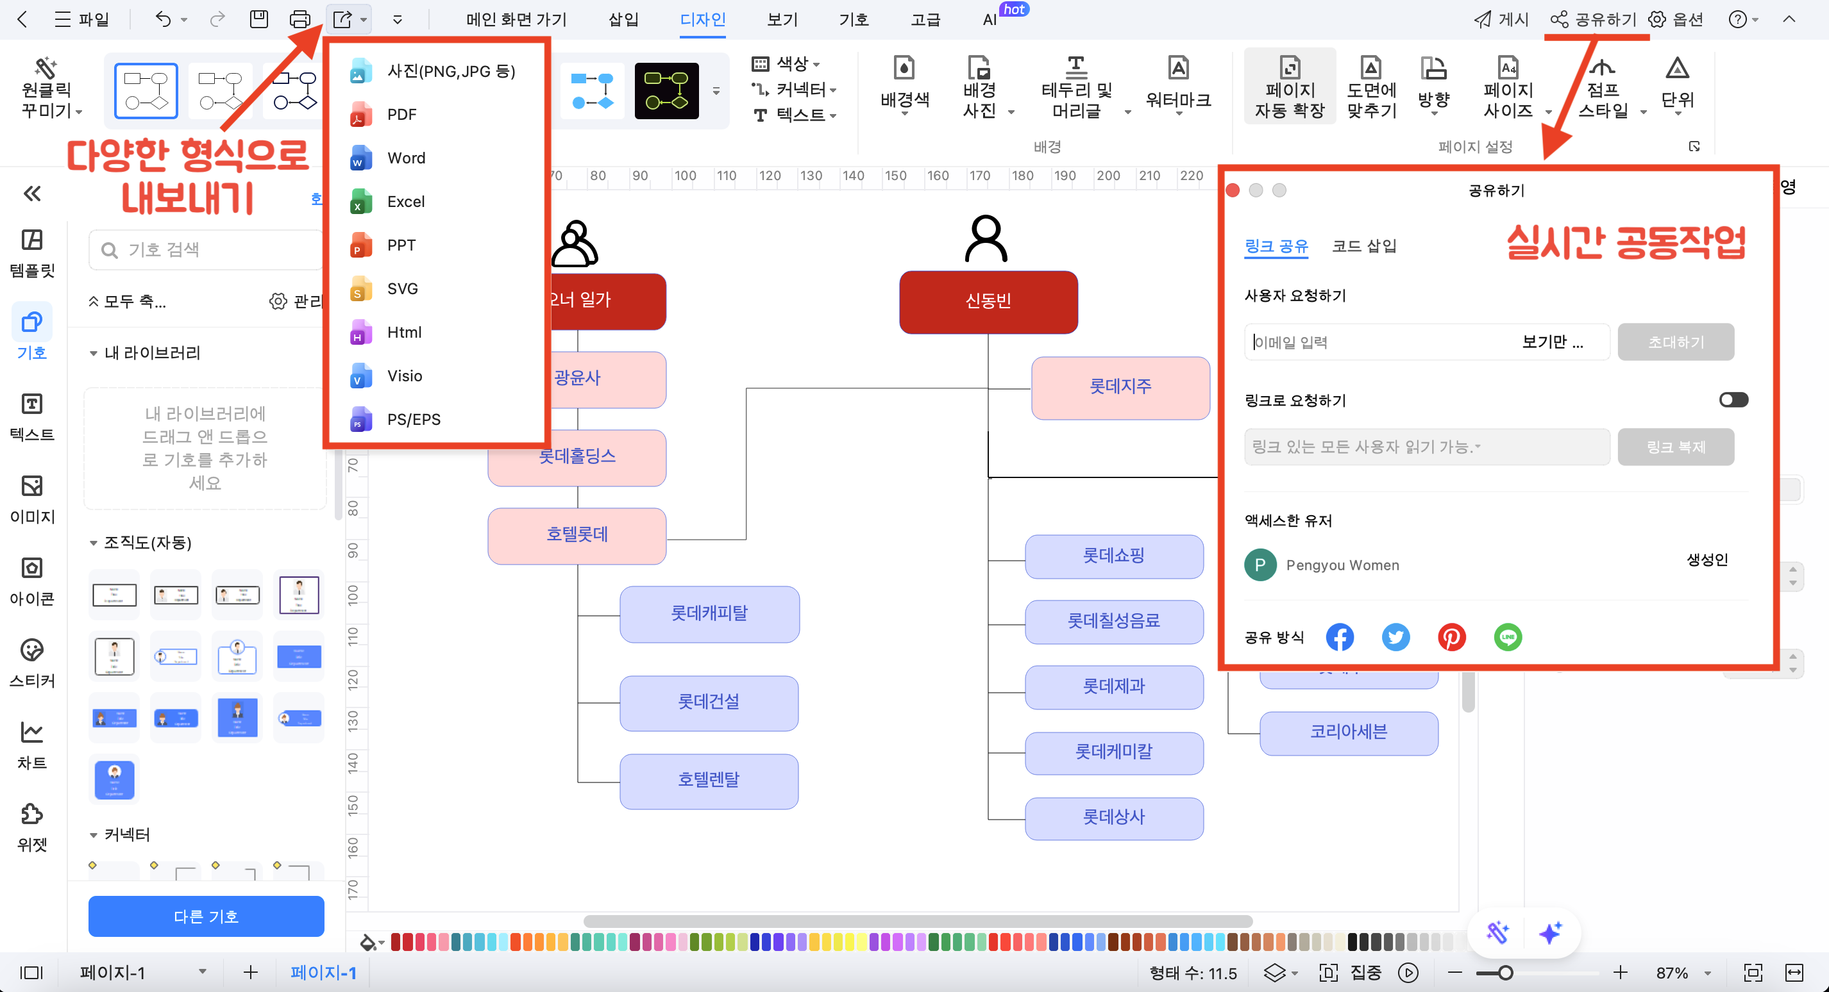
Task: Open the 아이콘 sidebar panel
Action: coord(32,581)
